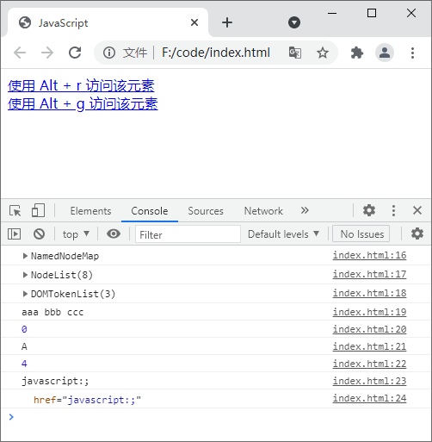Show more DevTools tabs chevron
This screenshot has height=442, width=432.
[305, 210]
